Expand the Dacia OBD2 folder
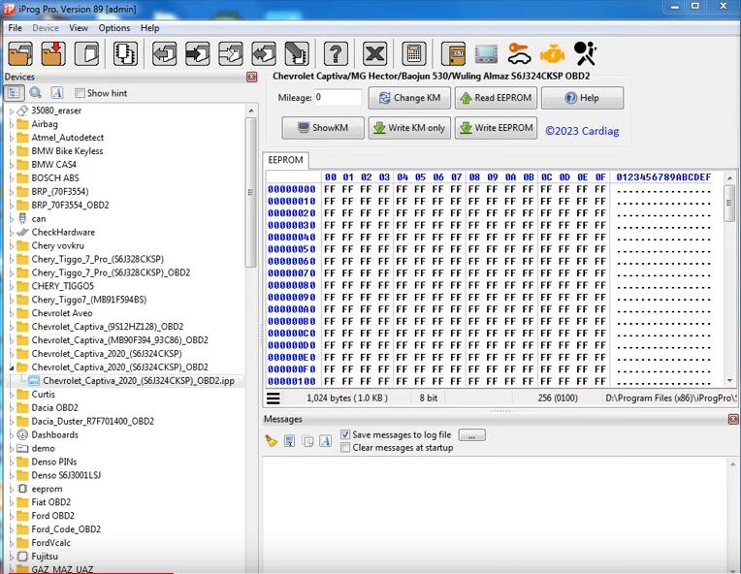The height and width of the screenshot is (574, 741). [12, 407]
